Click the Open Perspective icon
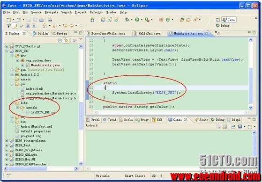262x182 pixels. [x=218, y=20]
